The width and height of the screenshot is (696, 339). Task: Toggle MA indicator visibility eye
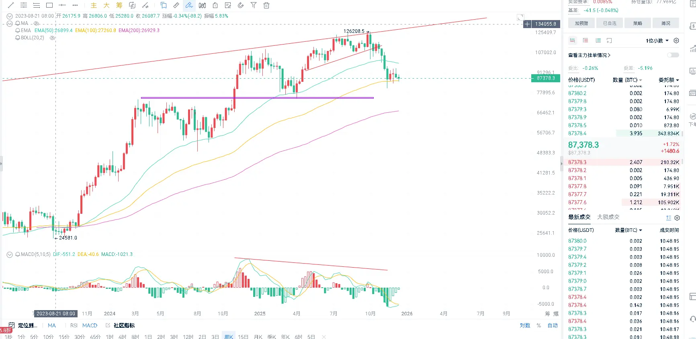[x=37, y=23]
